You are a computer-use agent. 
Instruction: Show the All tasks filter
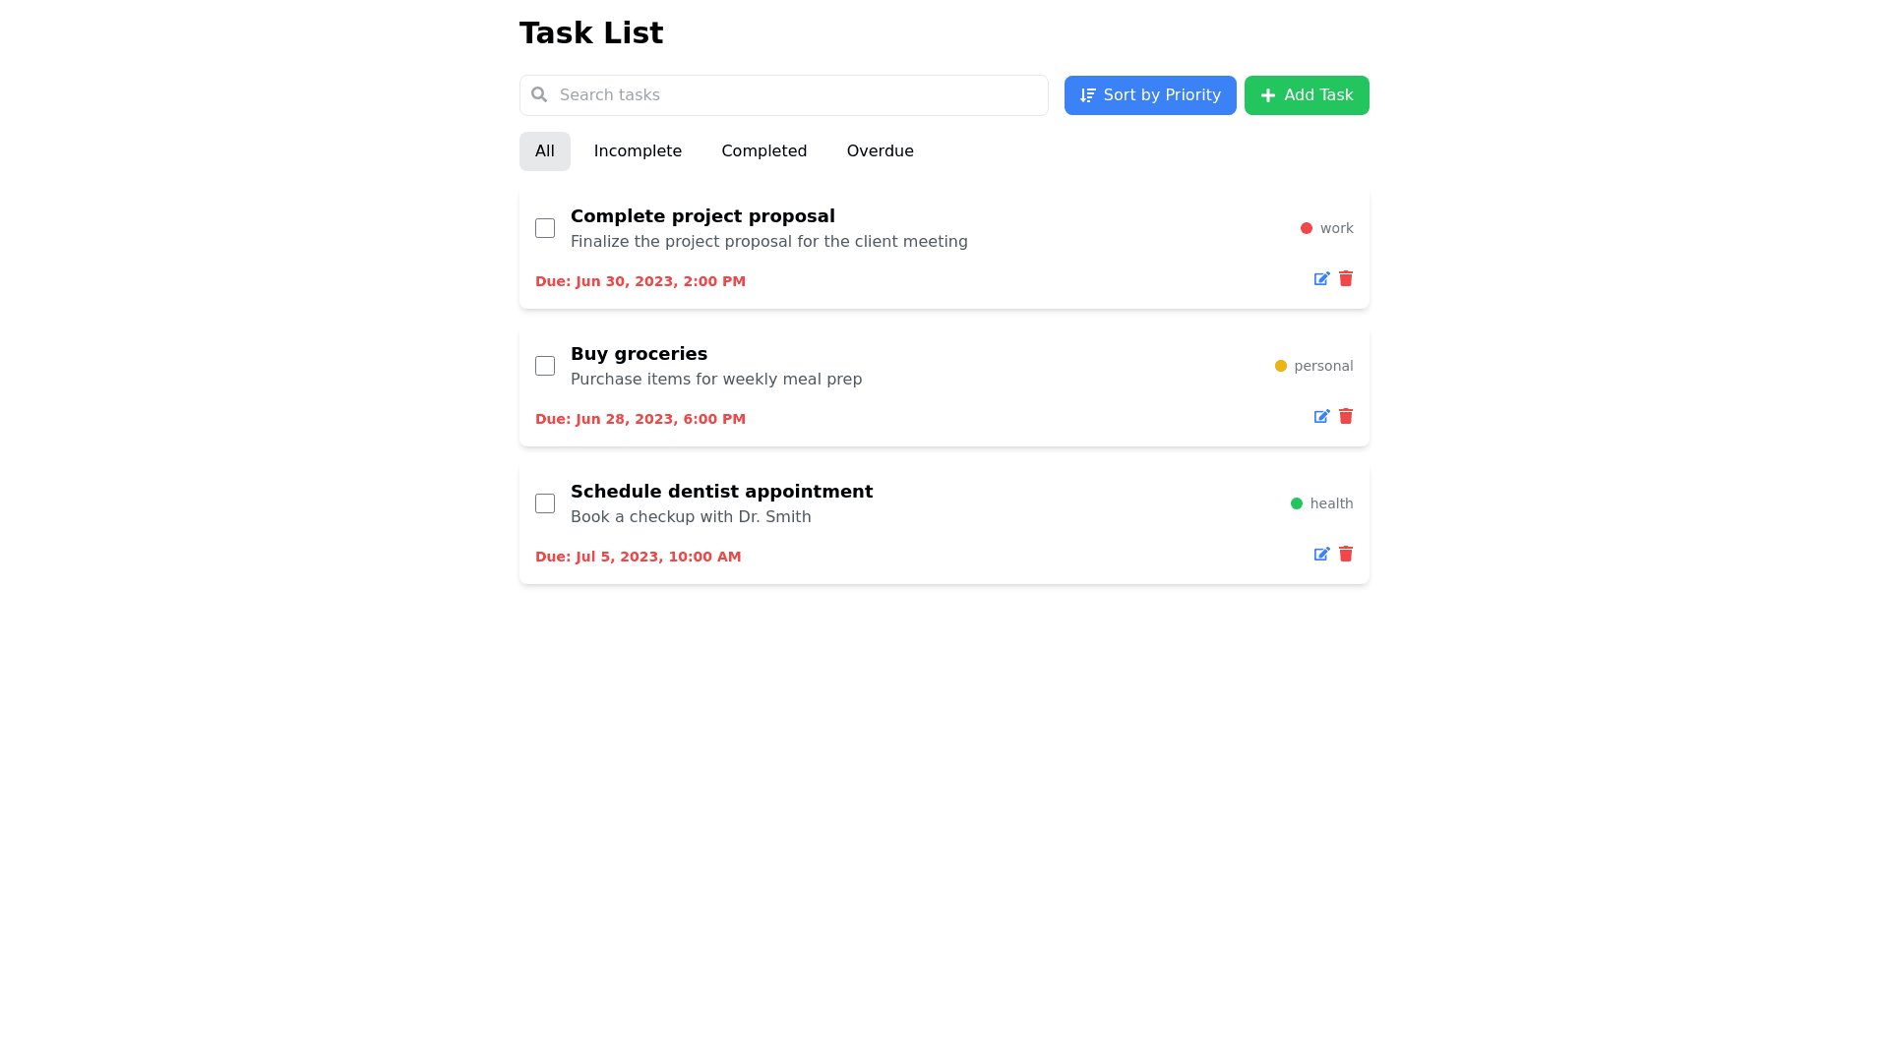click(x=545, y=151)
